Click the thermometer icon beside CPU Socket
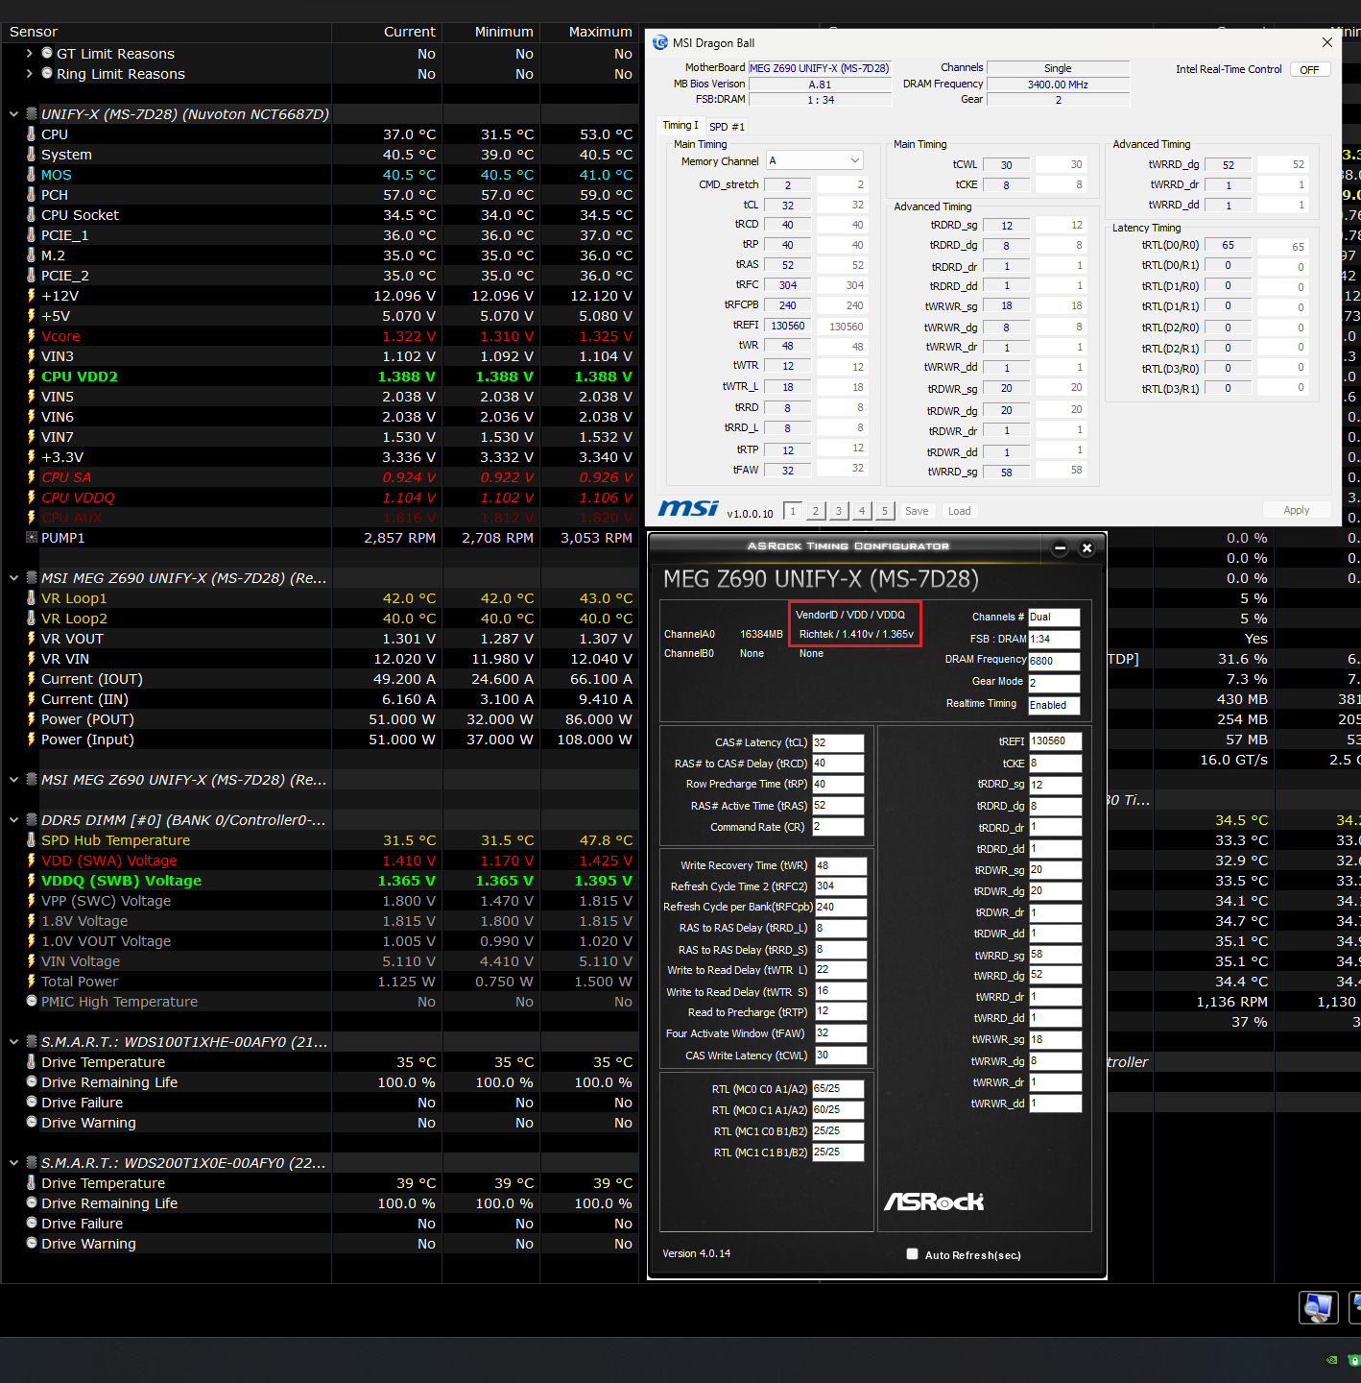 31,215
